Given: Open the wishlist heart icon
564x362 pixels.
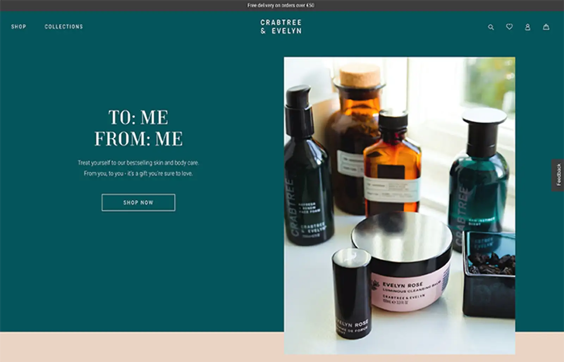Looking at the screenshot, I should click(x=509, y=26).
